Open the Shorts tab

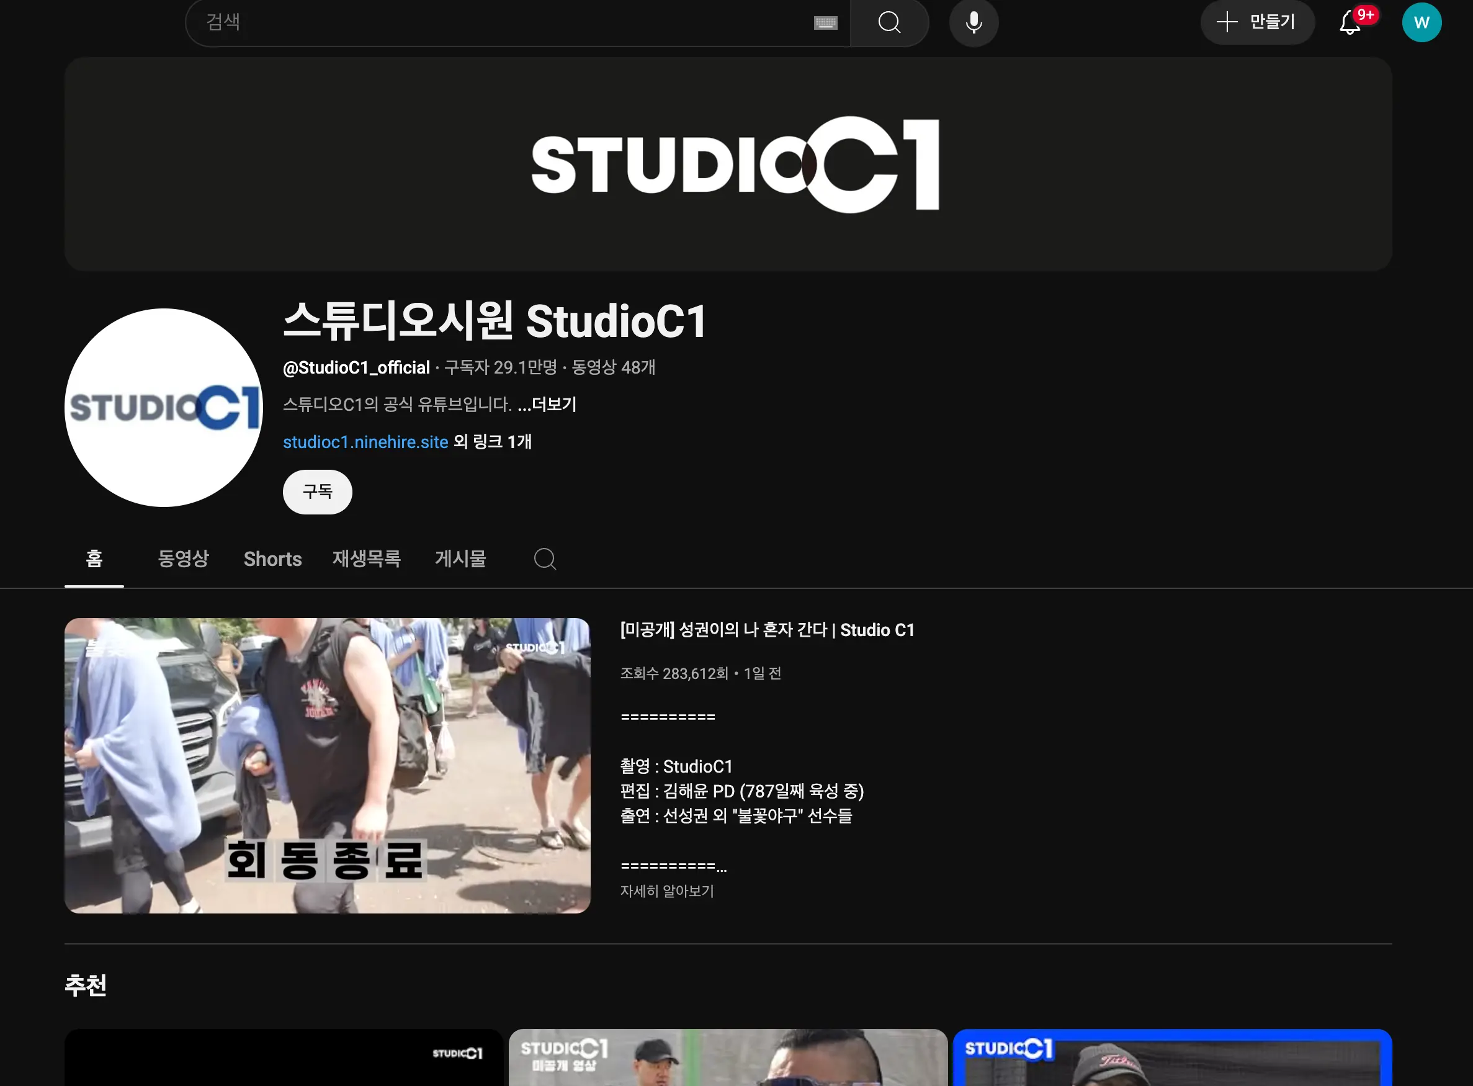[272, 559]
